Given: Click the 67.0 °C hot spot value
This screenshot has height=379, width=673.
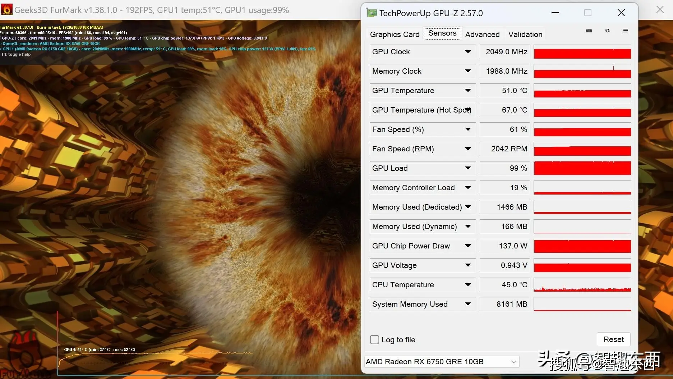Looking at the screenshot, I should [x=504, y=110].
